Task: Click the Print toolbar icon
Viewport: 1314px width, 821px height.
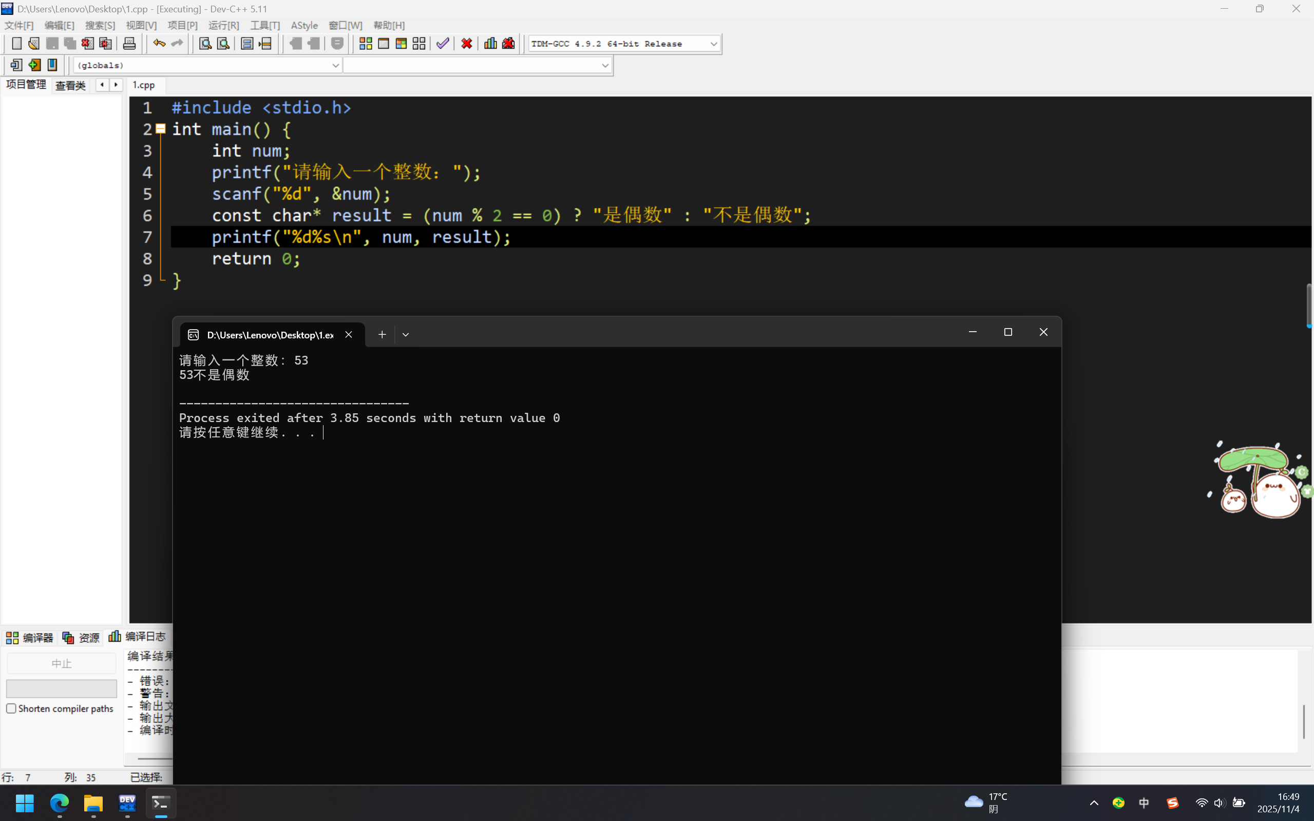Action: pos(129,44)
